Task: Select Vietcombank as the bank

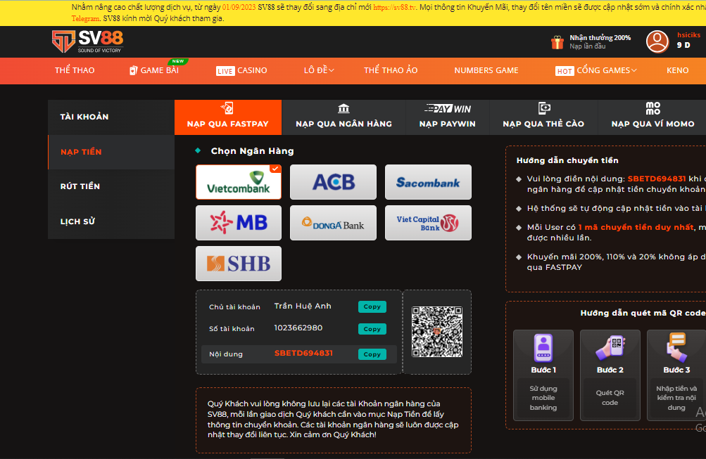Action: click(x=239, y=182)
